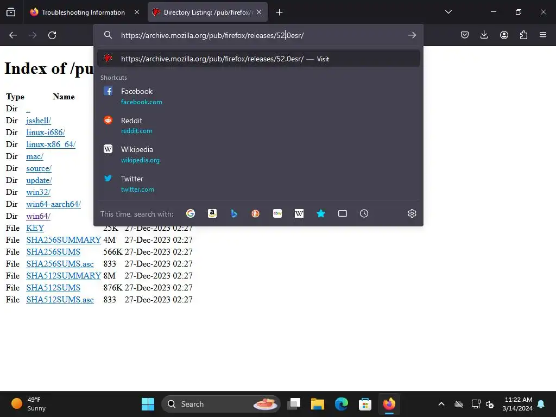Open the Windows Start menu
The height and width of the screenshot is (417, 556).
[x=148, y=404]
